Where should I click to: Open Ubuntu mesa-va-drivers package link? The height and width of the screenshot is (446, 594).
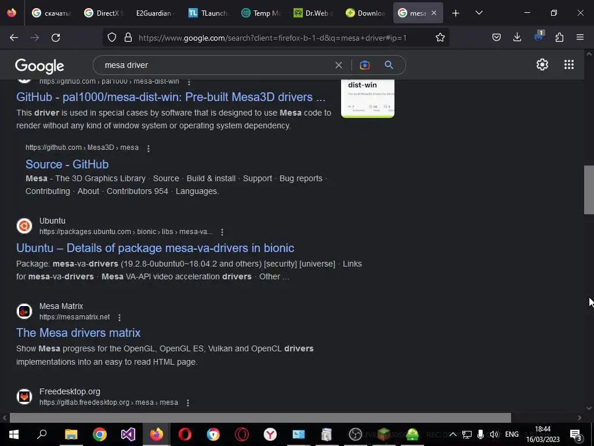point(155,248)
